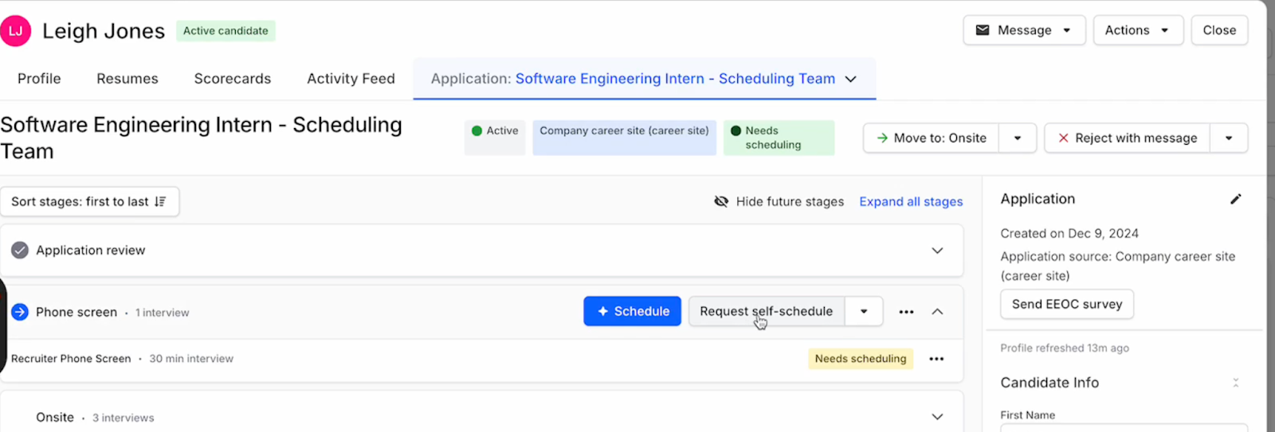Collapse the Phone screen stage
The width and height of the screenshot is (1275, 432).
pos(937,312)
